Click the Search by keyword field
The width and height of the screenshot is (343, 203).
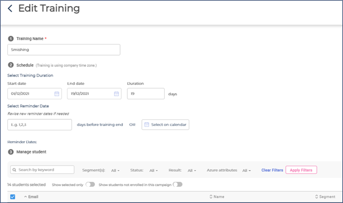[42, 170]
